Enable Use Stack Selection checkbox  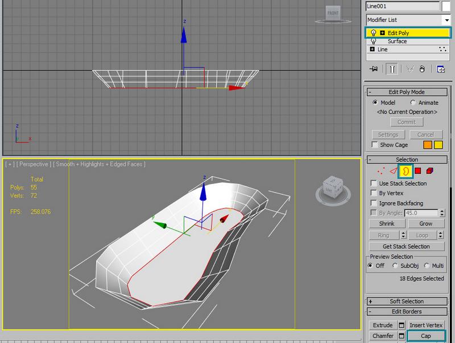point(374,183)
